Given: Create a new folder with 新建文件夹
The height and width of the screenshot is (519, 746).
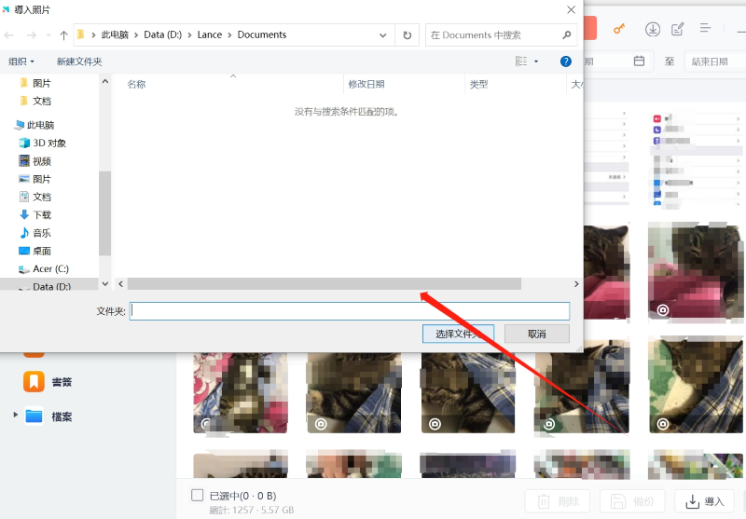Looking at the screenshot, I should (79, 61).
